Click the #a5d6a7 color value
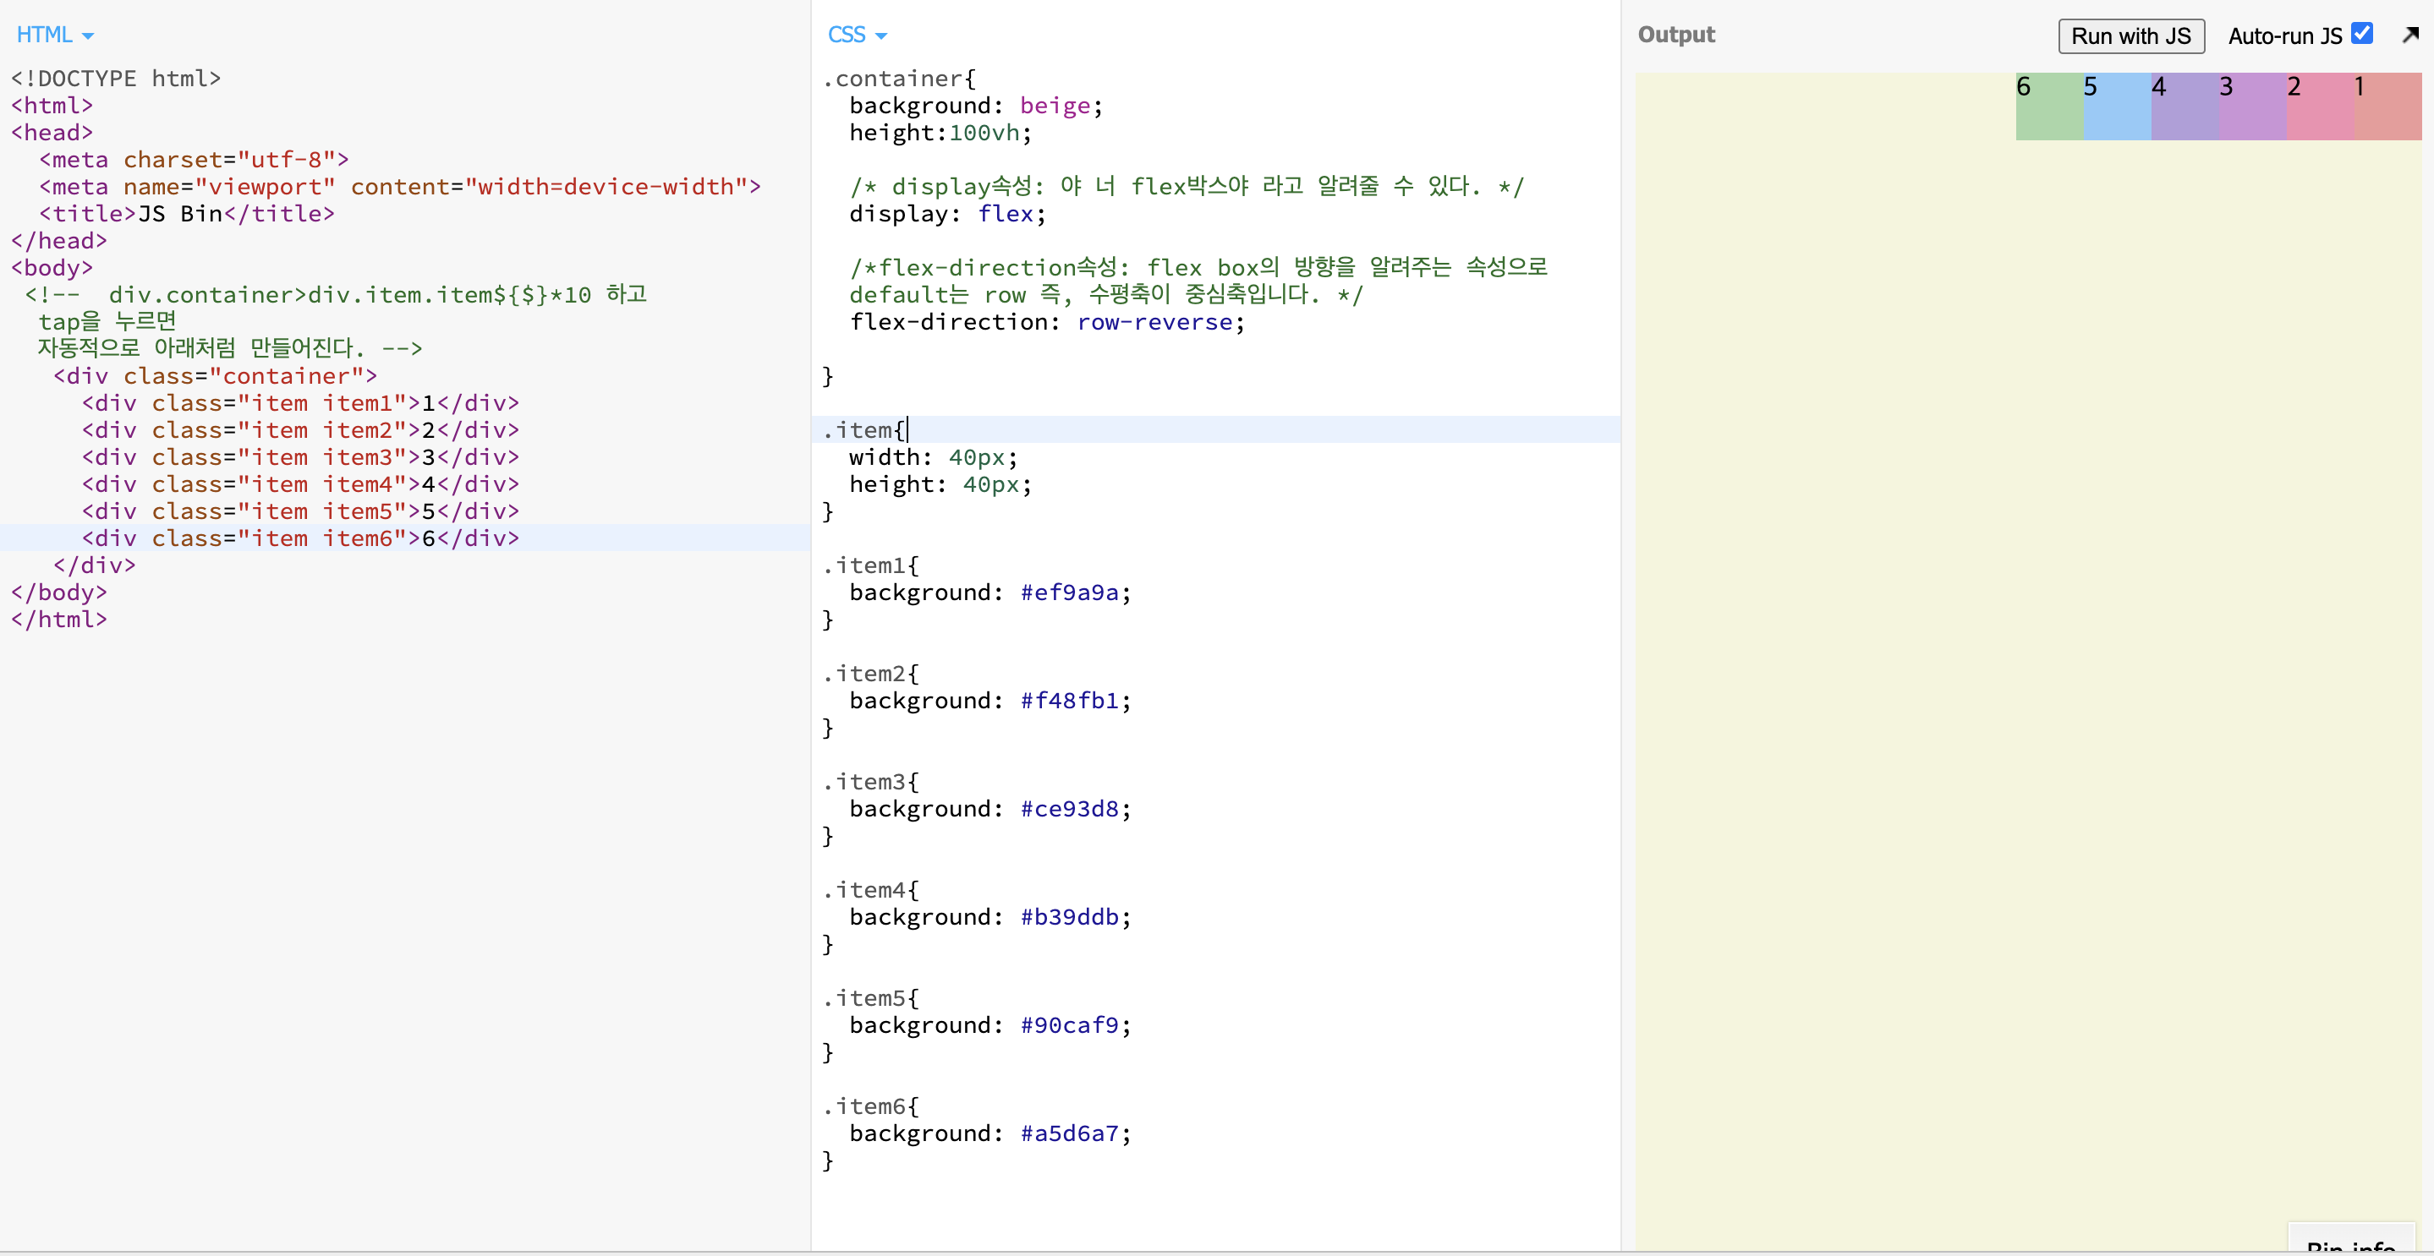Image resolution: width=2434 pixels, height=1256 pixels. click(1069, 1133)
